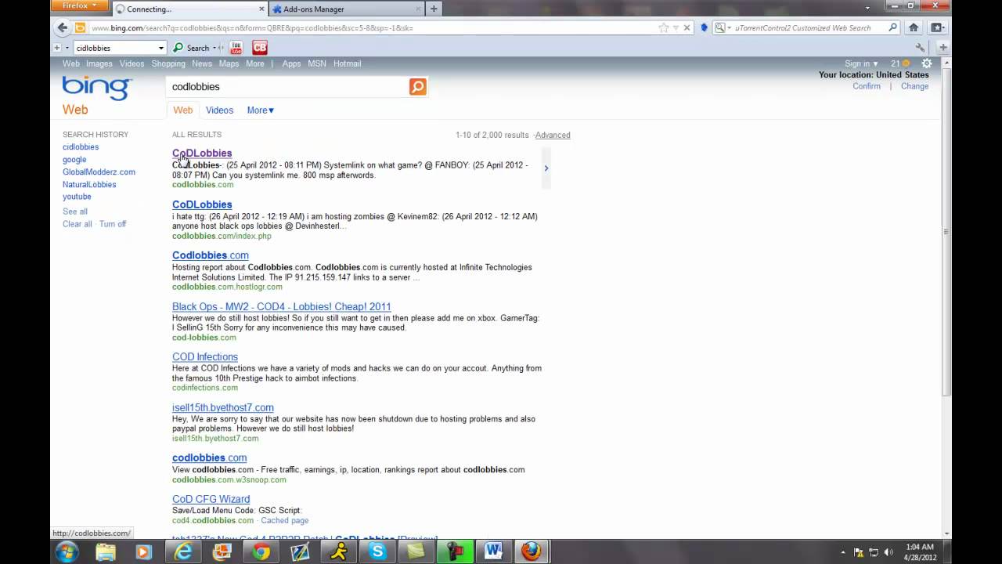
Task: Open Google Chrome from taskbar
Action: (x=261, y=551)
